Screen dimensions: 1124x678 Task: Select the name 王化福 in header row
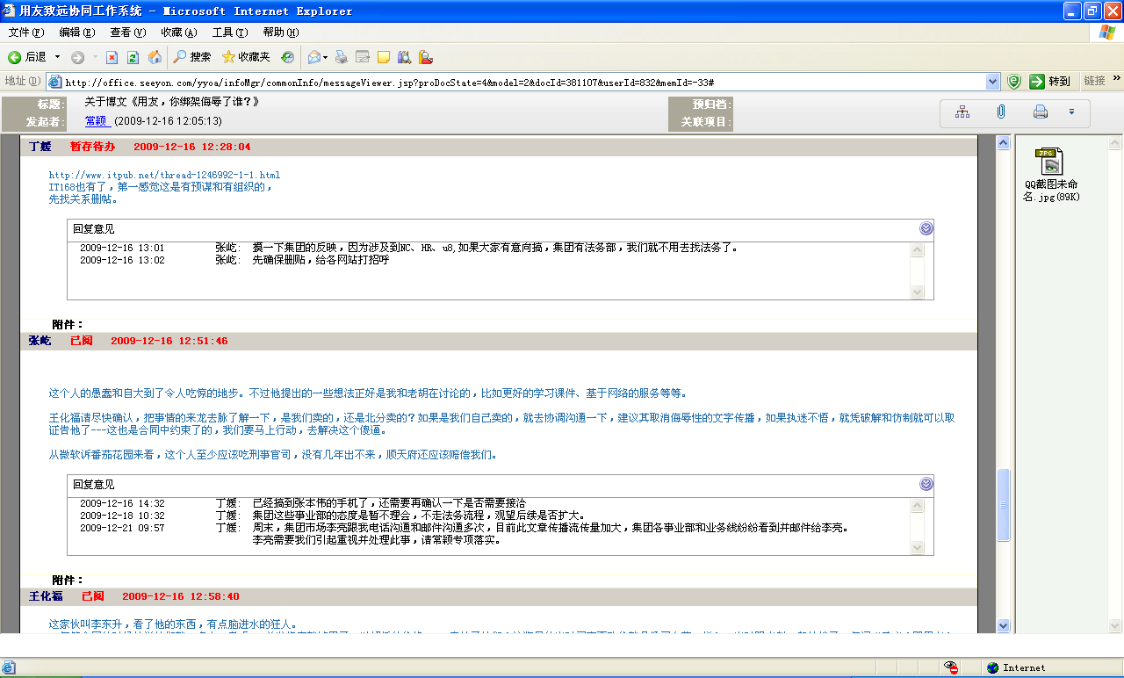tap(46, 596)
